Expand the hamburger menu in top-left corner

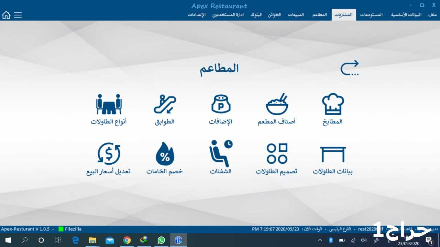(18, 15)
